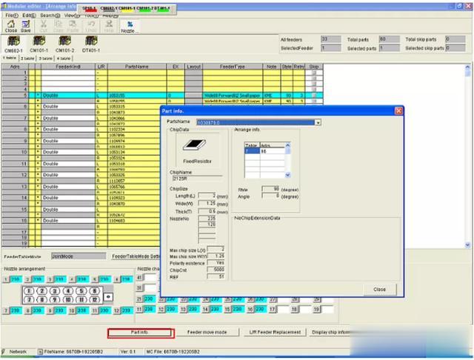Switch to the 3 table tab

46,58
